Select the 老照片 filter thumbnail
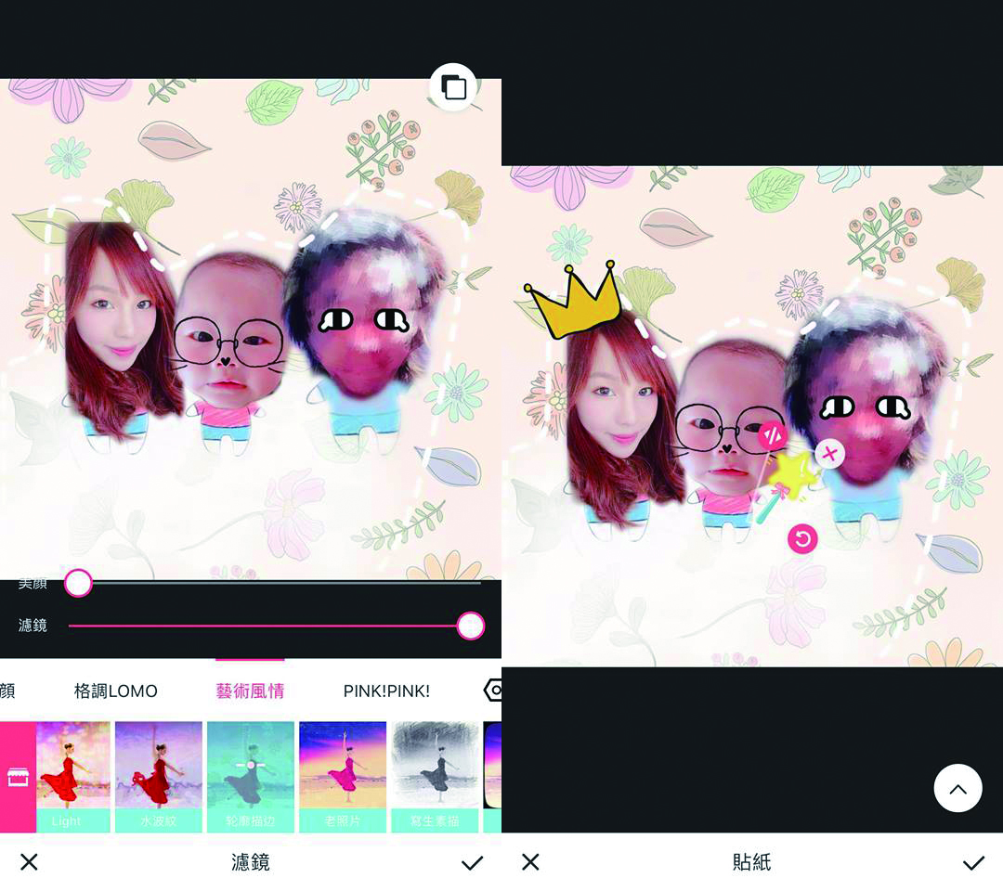Image resolution: width=1003 pixels, height=891 pixels. (x=343, y=775)
